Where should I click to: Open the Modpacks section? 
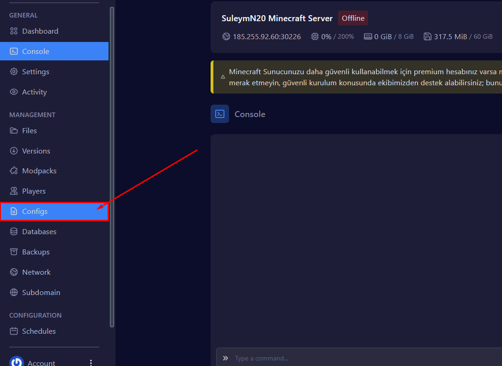click(54, 171)
